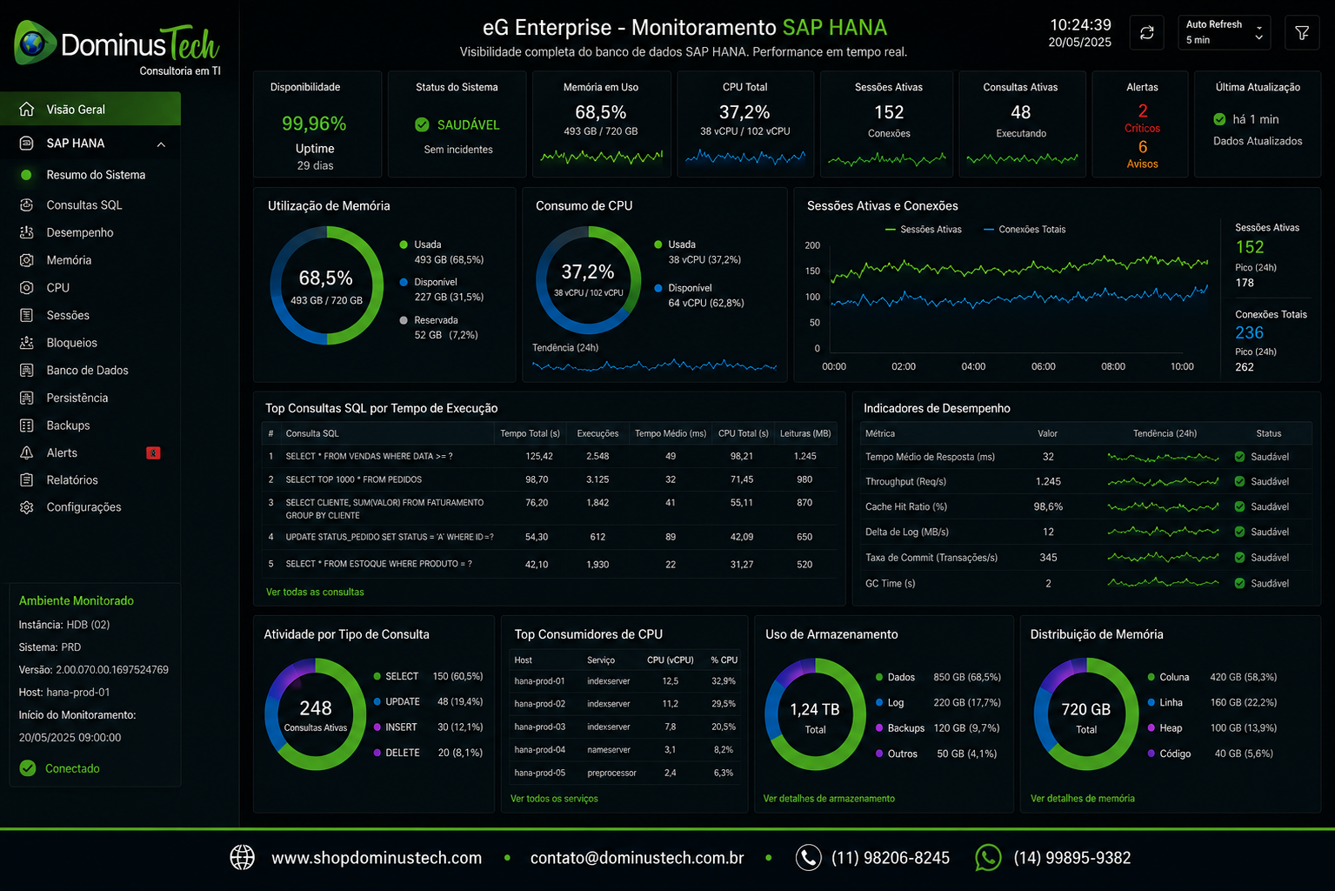Open Memória menu item
This screenshot has height=891, width=1335.
coord(69,260)
